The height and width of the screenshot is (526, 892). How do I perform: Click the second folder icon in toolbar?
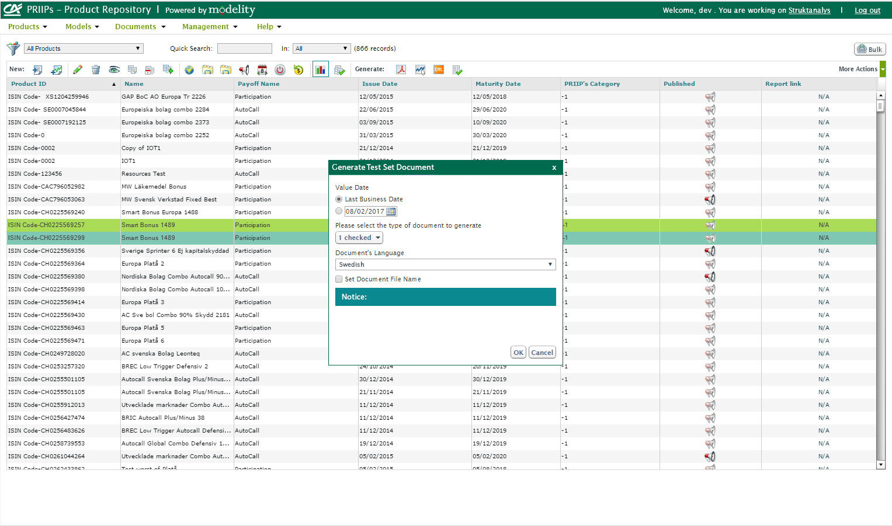(226, 69)
